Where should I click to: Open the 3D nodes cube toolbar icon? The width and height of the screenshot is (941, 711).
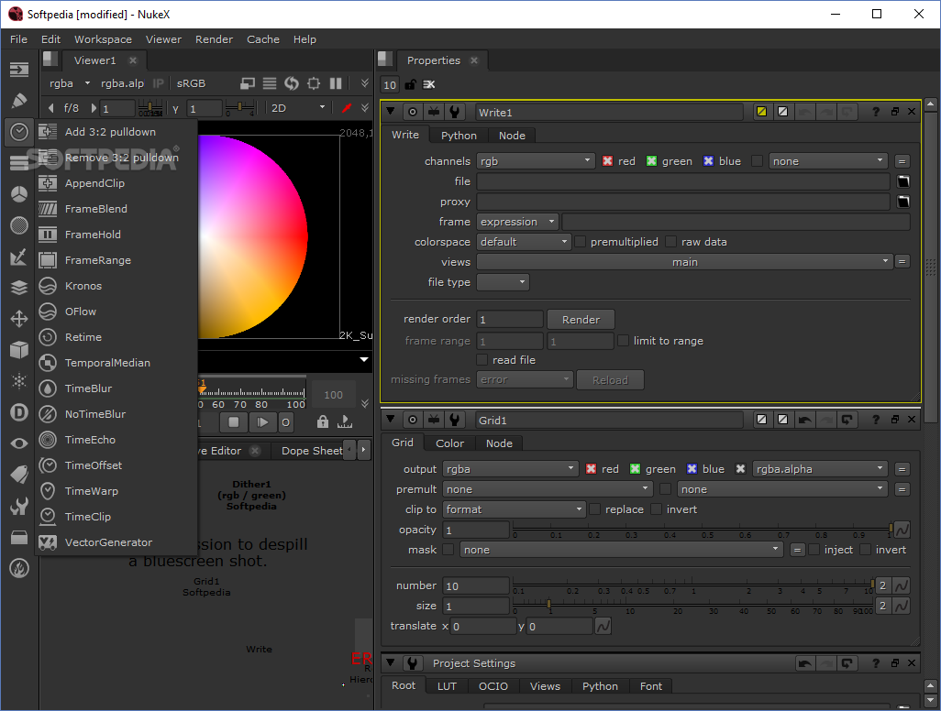point(19,349)
